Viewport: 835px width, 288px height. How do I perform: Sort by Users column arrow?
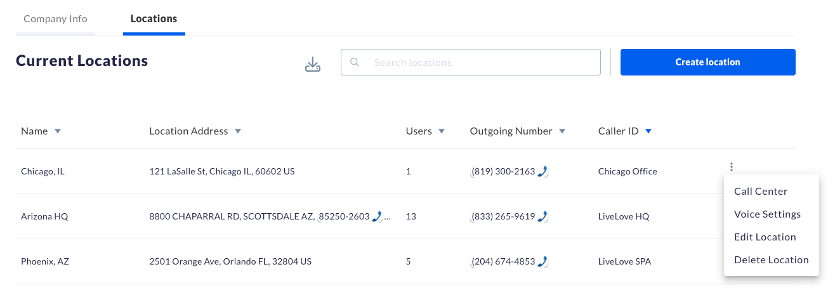point(442,131)
